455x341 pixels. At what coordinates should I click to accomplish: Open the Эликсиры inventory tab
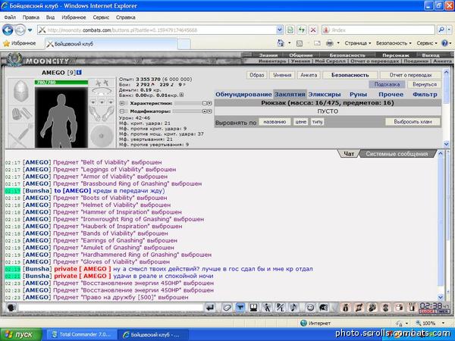(325, 95)
